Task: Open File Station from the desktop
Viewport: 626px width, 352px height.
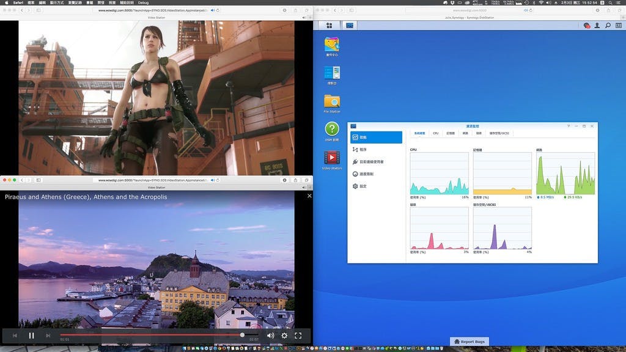Action: 332,101
